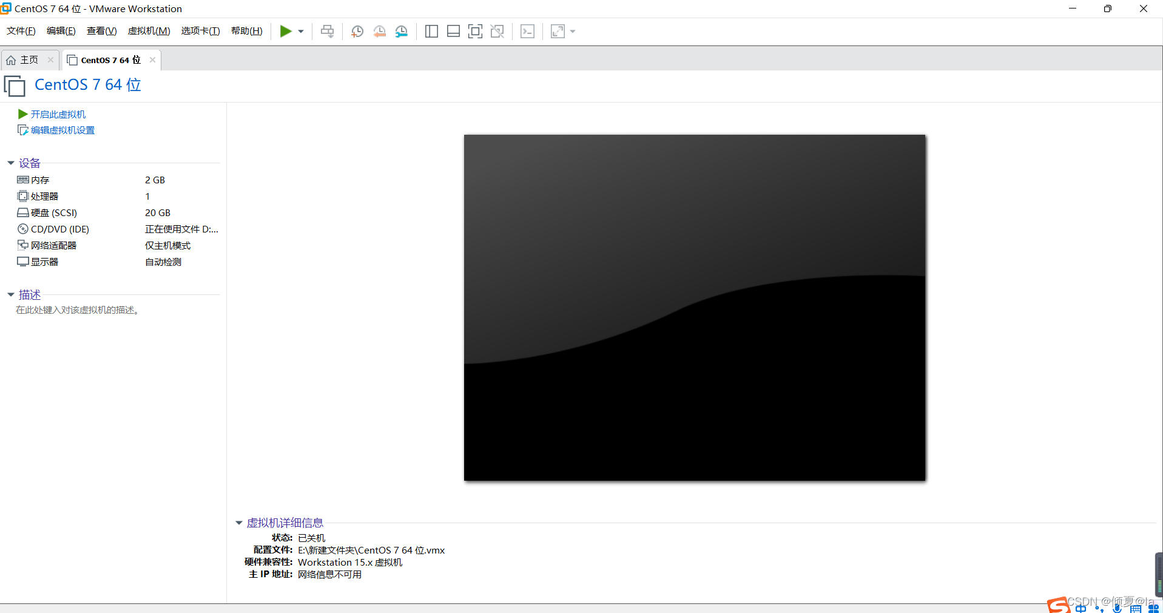Image resolution: width=1163 pixels, height=613 pixels.
Task: Select the 网络适配器 device row
Action: coord(118,245)
